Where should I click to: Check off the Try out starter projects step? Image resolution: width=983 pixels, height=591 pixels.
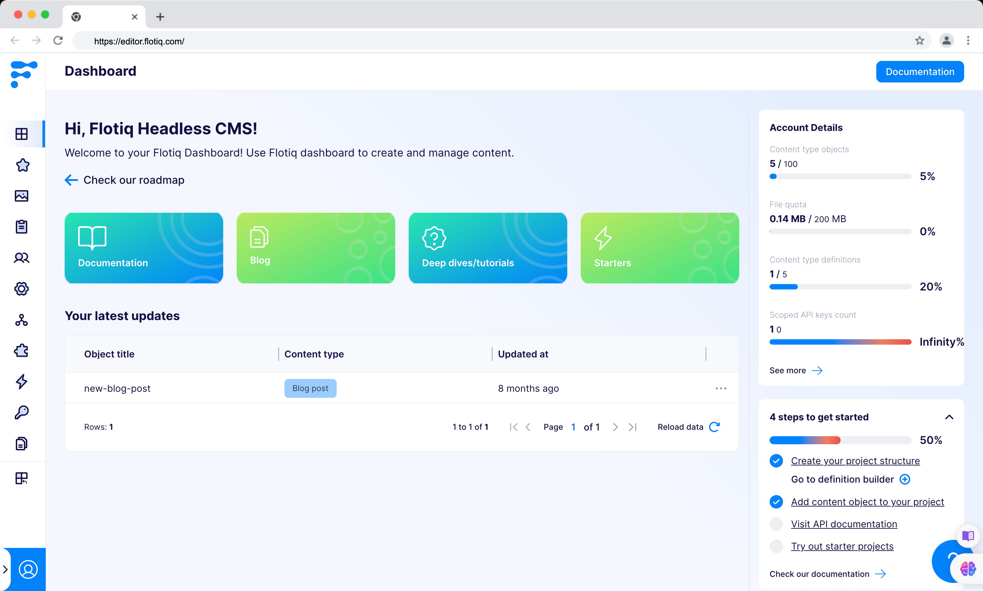(777, 546)
